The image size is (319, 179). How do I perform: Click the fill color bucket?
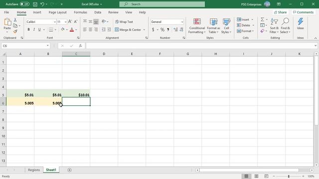point(62,30)
